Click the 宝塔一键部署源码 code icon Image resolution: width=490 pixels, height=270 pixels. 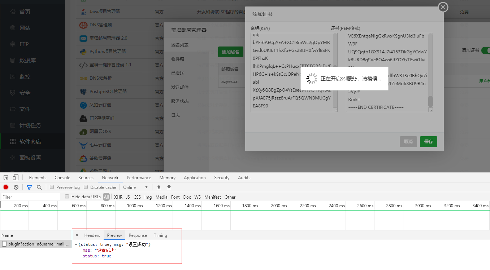pyautogui.click(x=83, y=65)
